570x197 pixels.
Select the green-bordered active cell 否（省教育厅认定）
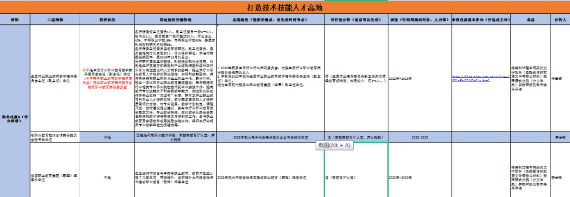[356, 170]
